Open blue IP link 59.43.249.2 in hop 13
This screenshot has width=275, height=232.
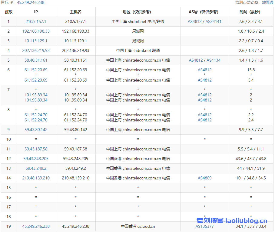(36, 168)
